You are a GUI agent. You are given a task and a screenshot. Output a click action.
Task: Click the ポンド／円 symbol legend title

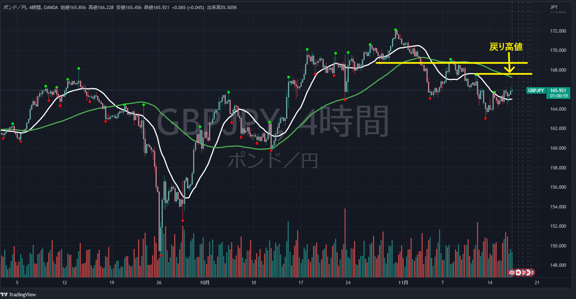(15, 7)
